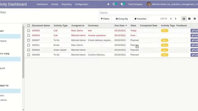Viewport: 198px width, 111px height.
Task: Check the box for S00004 row
Action: (x=28, y=50)
